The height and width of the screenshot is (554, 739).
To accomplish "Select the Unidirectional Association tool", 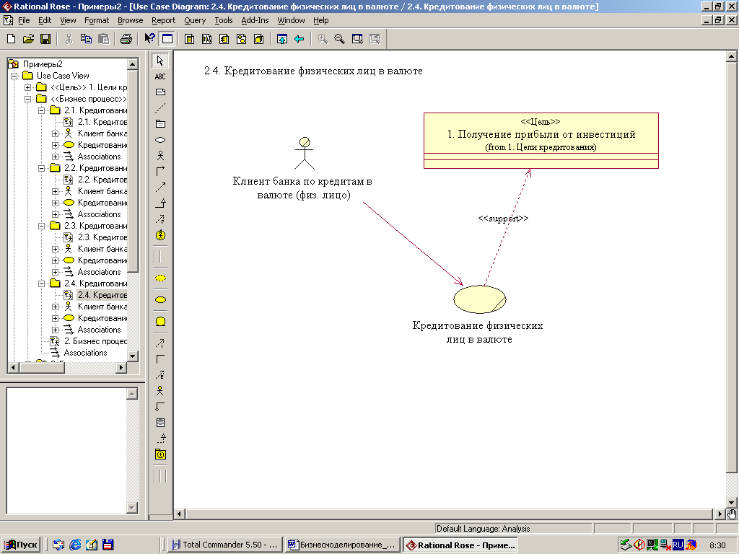I will (x=160, y=171).
